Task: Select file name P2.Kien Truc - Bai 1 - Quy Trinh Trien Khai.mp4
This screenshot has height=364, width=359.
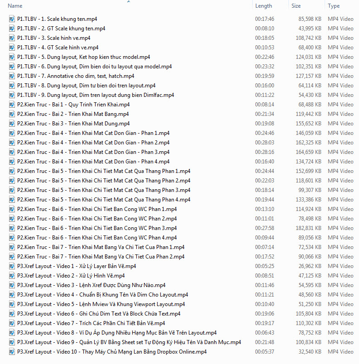Action: coord(73,105)
